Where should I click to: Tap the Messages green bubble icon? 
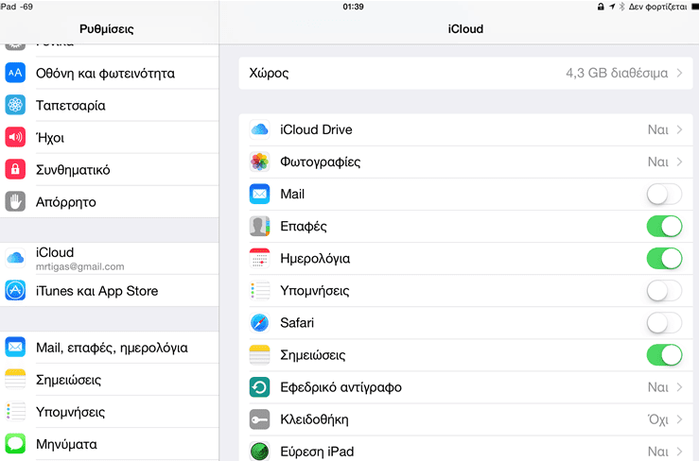(15, 444)
